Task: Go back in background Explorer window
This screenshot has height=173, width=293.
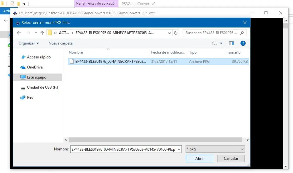Action: 6,20
